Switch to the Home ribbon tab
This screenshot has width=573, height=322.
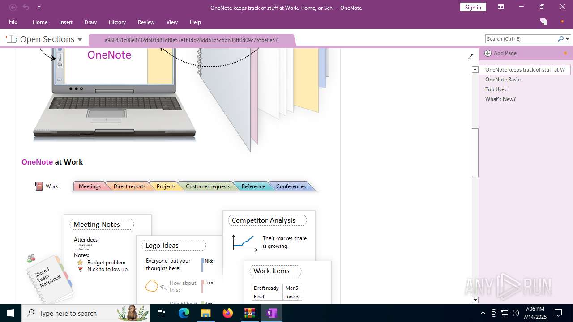click(x=40, y=22)
